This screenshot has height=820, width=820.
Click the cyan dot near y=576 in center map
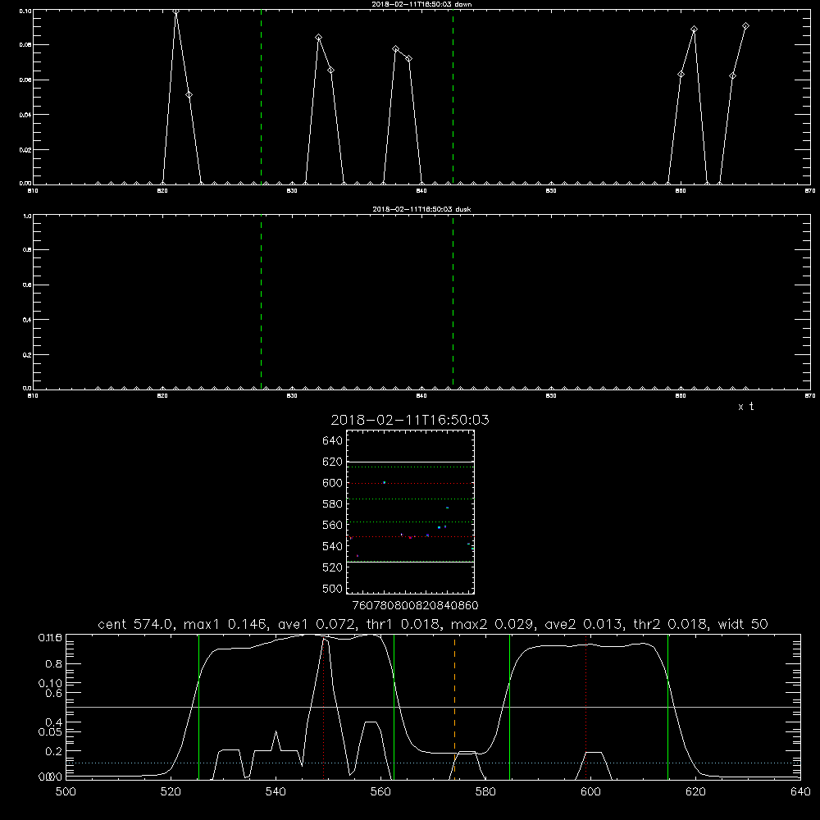(x=447, y=508)
